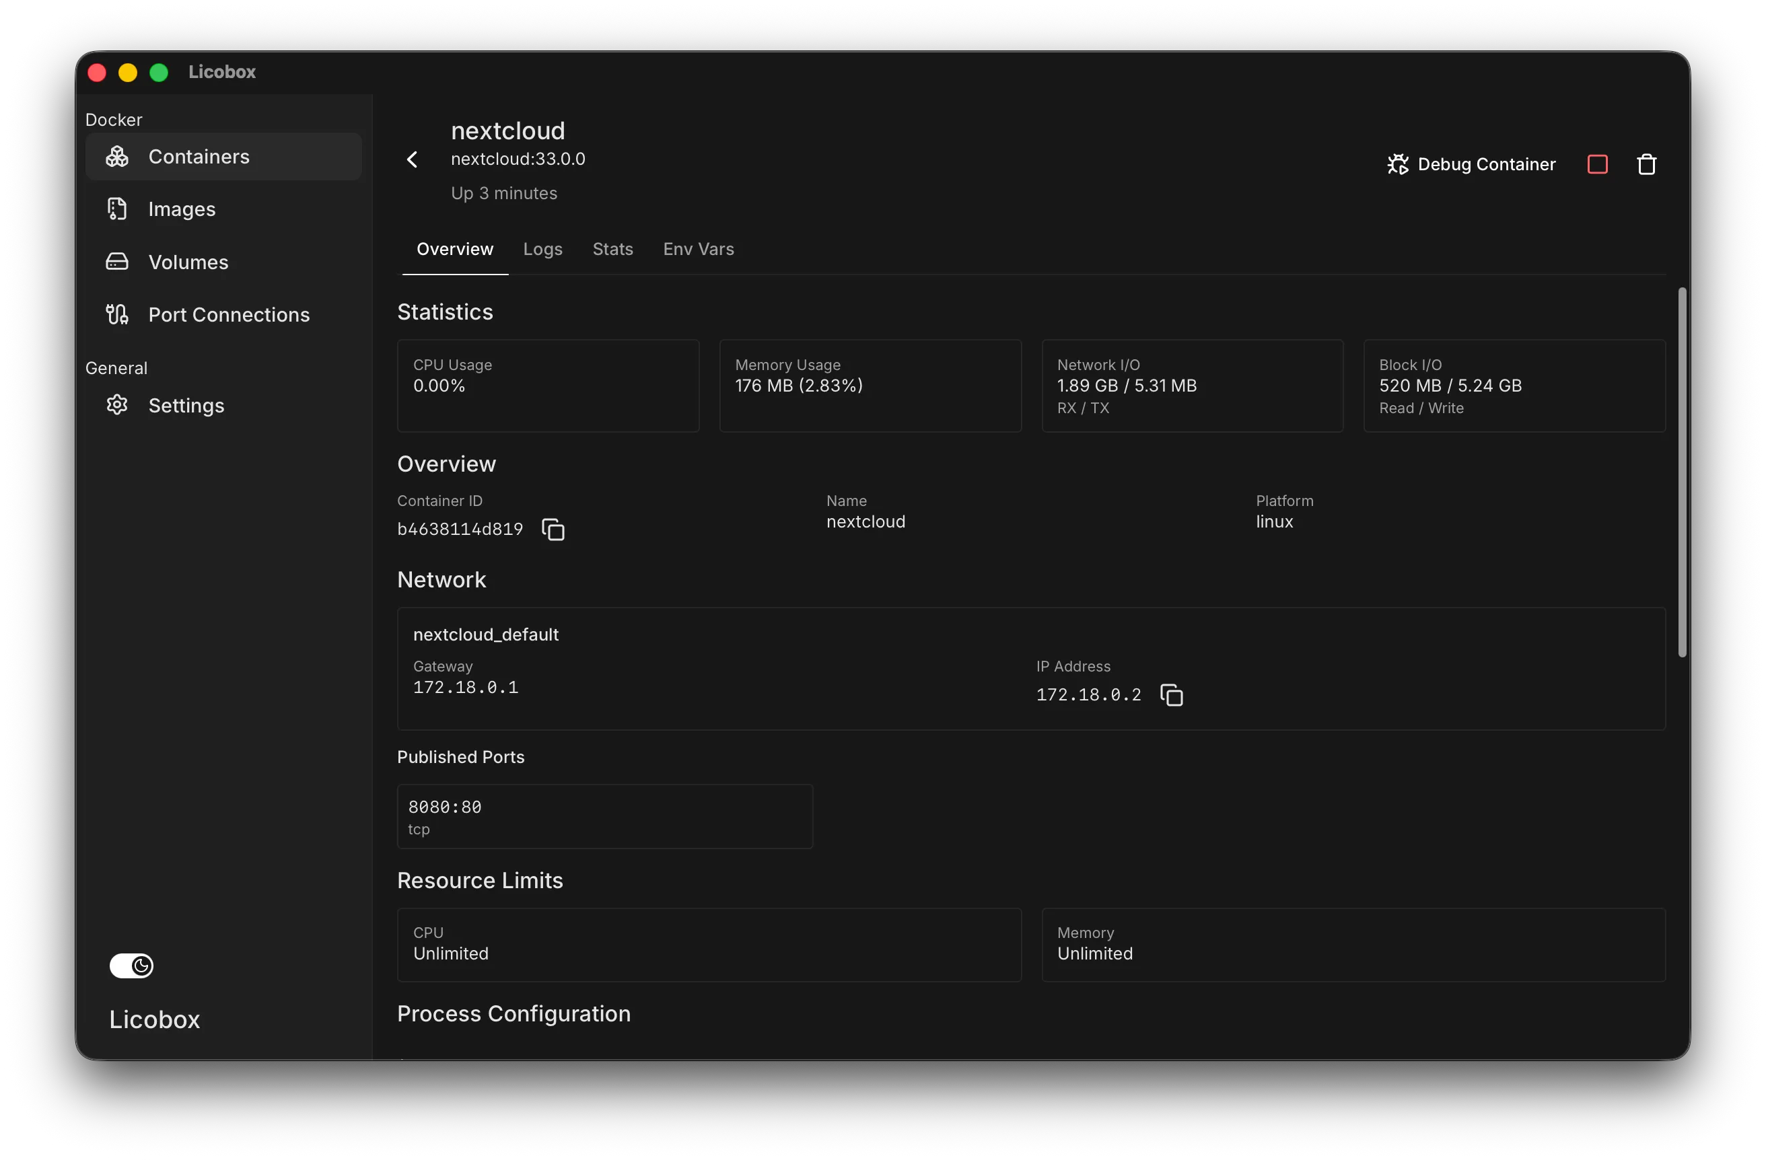This screenshot has width=1766, height=1160.
Task: Click the Read / Write caption
Action: click(x=1421, y=408)
